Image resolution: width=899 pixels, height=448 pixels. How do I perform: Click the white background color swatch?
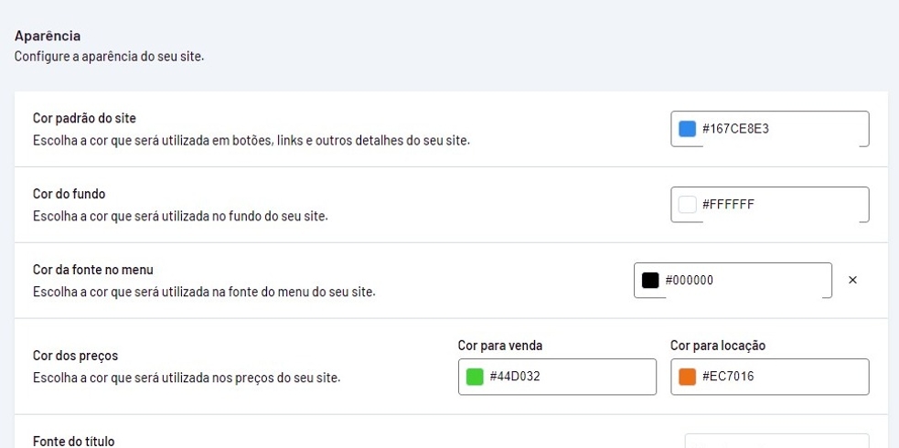click(688, 205)
